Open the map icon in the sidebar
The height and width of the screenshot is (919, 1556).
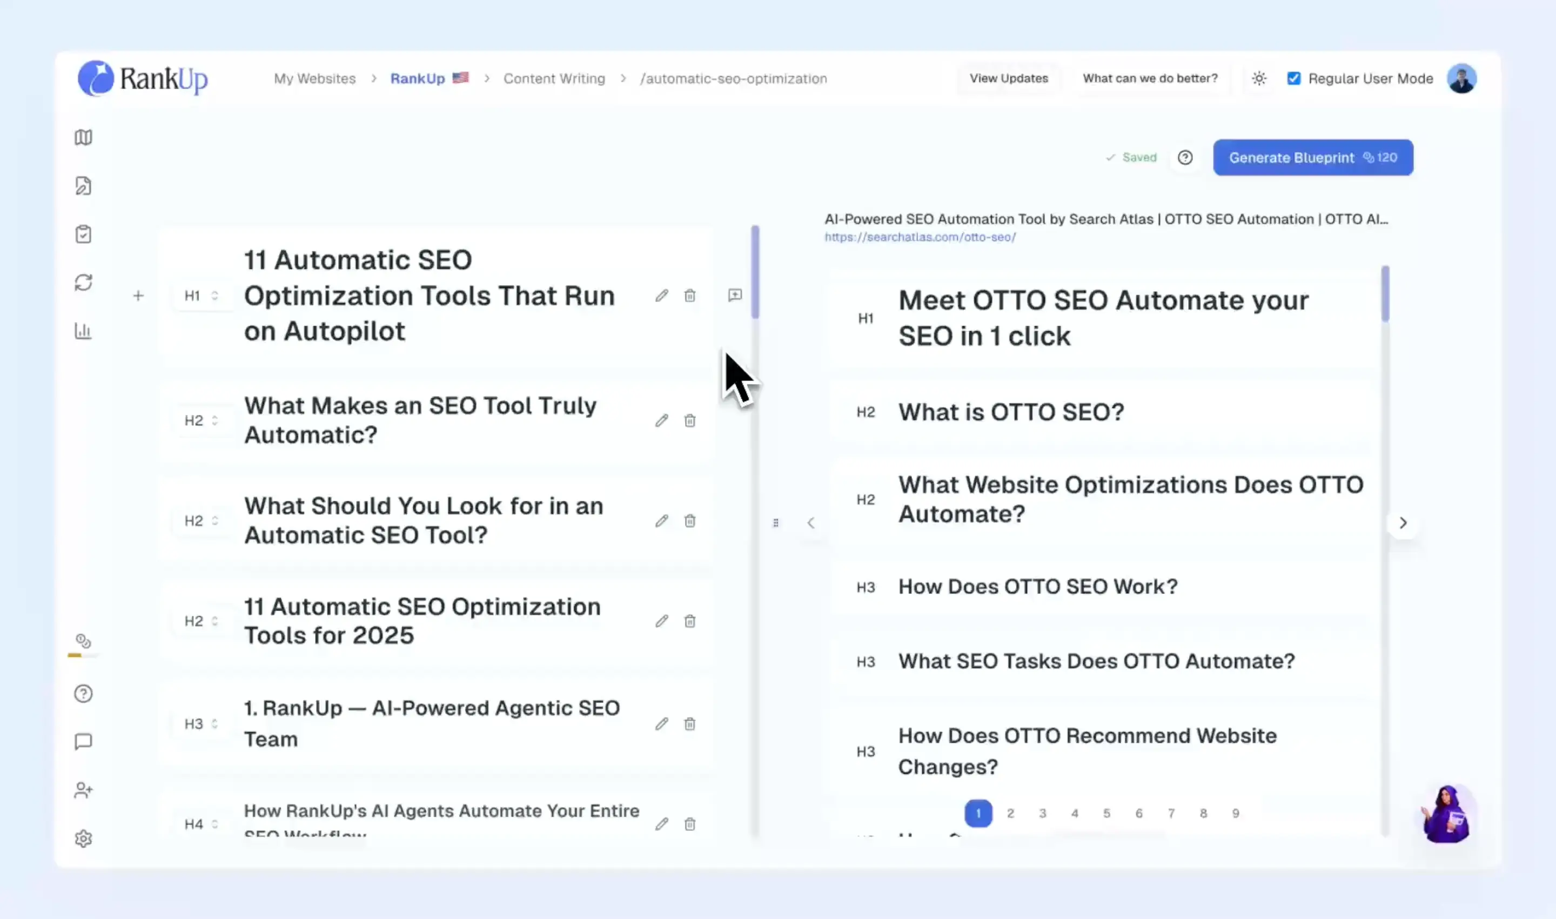84,137
